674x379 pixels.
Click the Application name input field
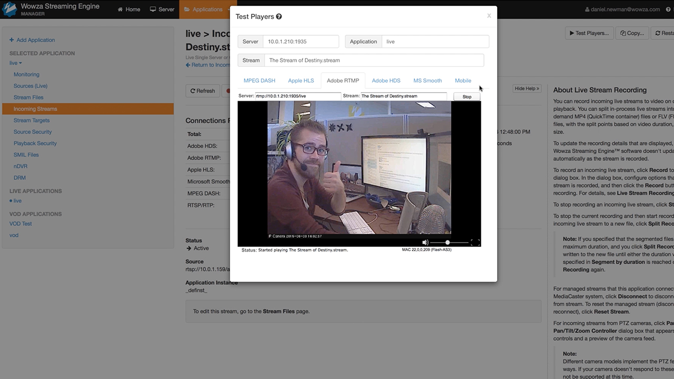pos(435,42)
